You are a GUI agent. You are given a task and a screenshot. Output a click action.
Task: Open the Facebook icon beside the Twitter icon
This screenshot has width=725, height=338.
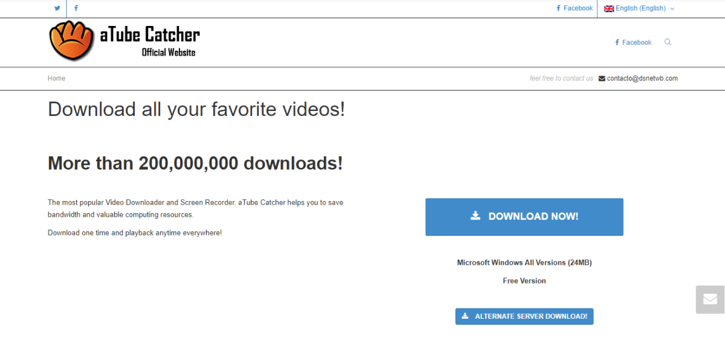point(76,8)
